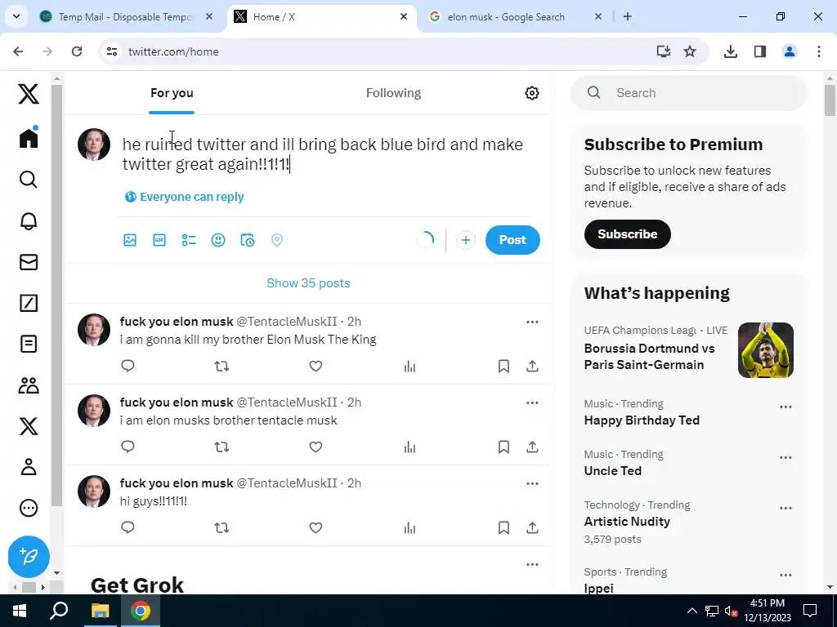Click the blue Post button
The width and height of the screenshot is (837, 627).
click(512, 240)
